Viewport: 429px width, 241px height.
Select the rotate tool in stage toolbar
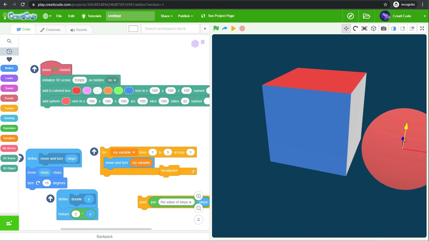[356, 28]
